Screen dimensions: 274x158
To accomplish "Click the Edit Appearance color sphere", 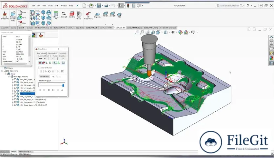I will (180, 32).
